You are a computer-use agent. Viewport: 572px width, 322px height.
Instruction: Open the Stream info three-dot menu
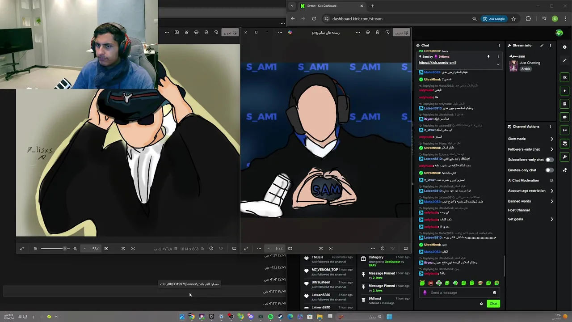click(550, 45)
